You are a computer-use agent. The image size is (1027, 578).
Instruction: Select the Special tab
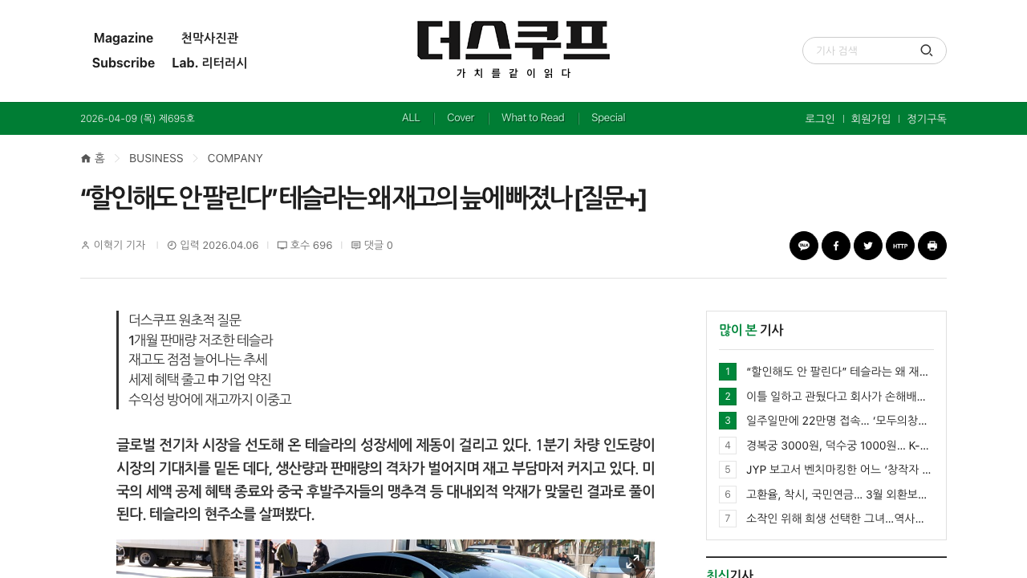[608, 118]
